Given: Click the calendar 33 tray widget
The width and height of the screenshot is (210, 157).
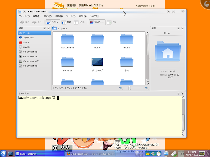Looking at the screenshot, I should tap(181, 154).
